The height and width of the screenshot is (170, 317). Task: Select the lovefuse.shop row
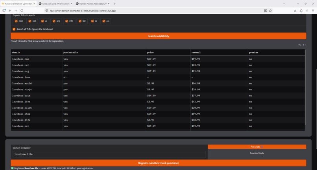click(158, 114)
